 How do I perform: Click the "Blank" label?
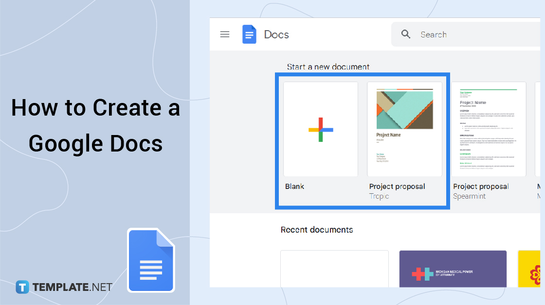point(295,186)
